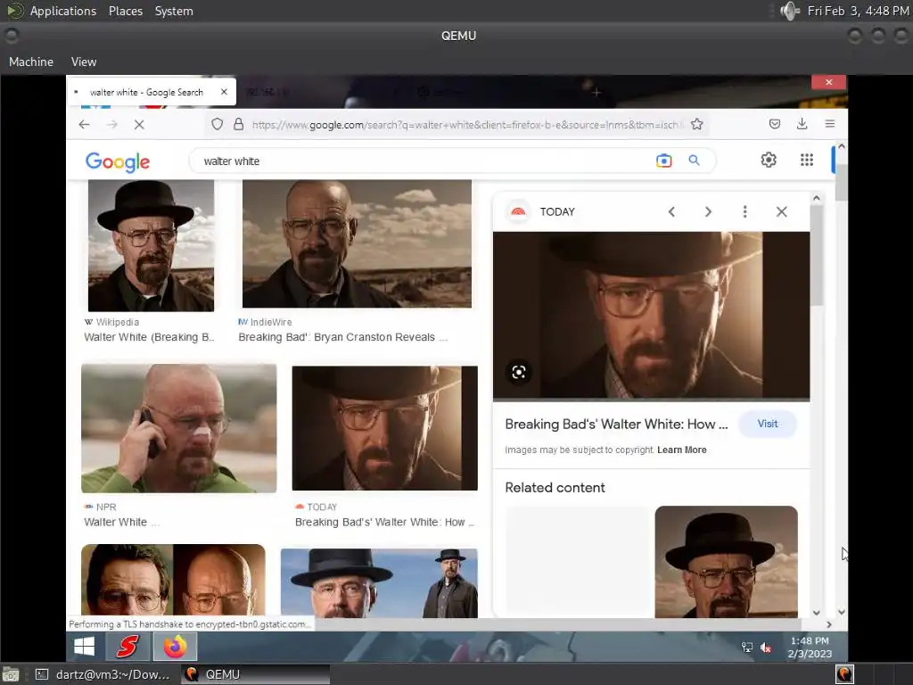Click the Learn More copyright link

682,450
